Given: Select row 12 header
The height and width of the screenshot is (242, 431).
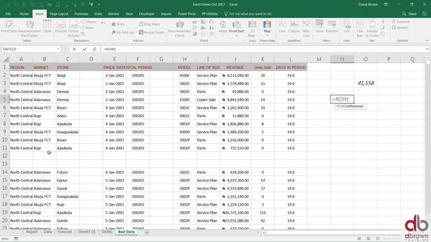Looking at the screenshot, I should tap(5, 156).
